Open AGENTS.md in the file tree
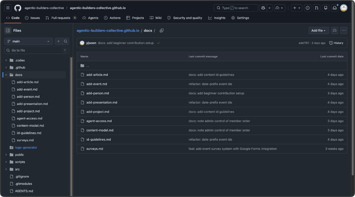355x197 pixels. pyautogui.click(x=24, y=191)
